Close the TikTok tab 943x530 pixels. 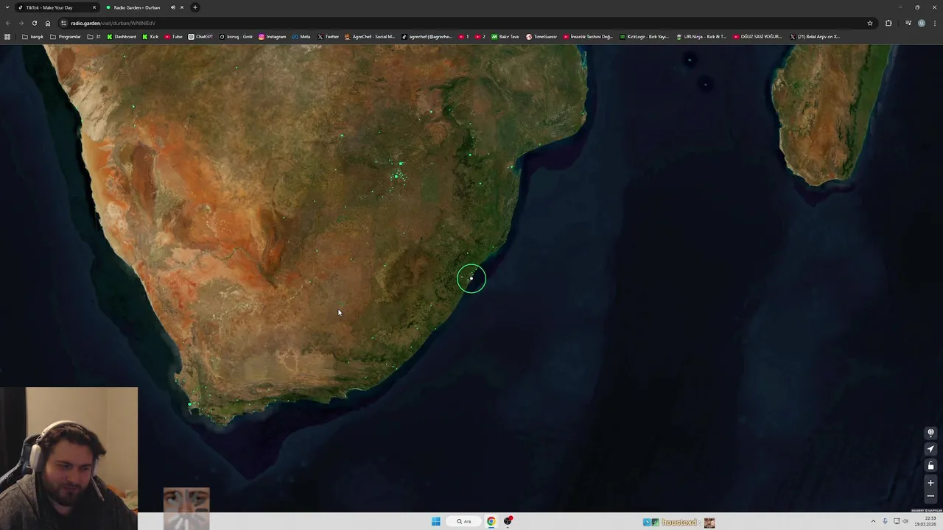click(x=94, y=7)
